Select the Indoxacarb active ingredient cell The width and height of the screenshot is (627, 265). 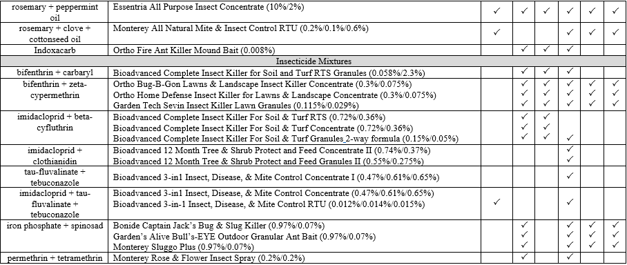(x=54, y=50)
